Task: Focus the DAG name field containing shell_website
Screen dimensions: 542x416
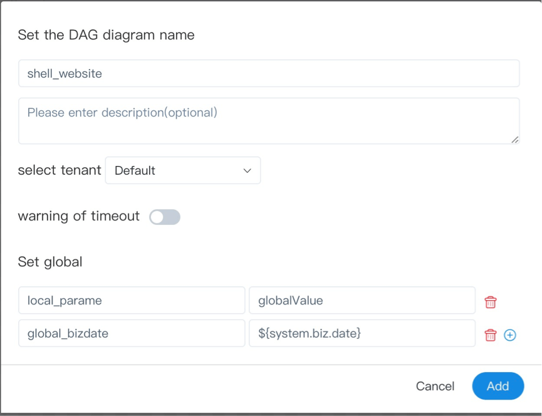Action: pos(268,73)
